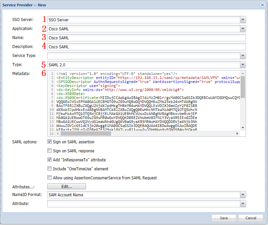Open the NameID Format dropdown
The image size is (268, 225).
click(243, 195)
